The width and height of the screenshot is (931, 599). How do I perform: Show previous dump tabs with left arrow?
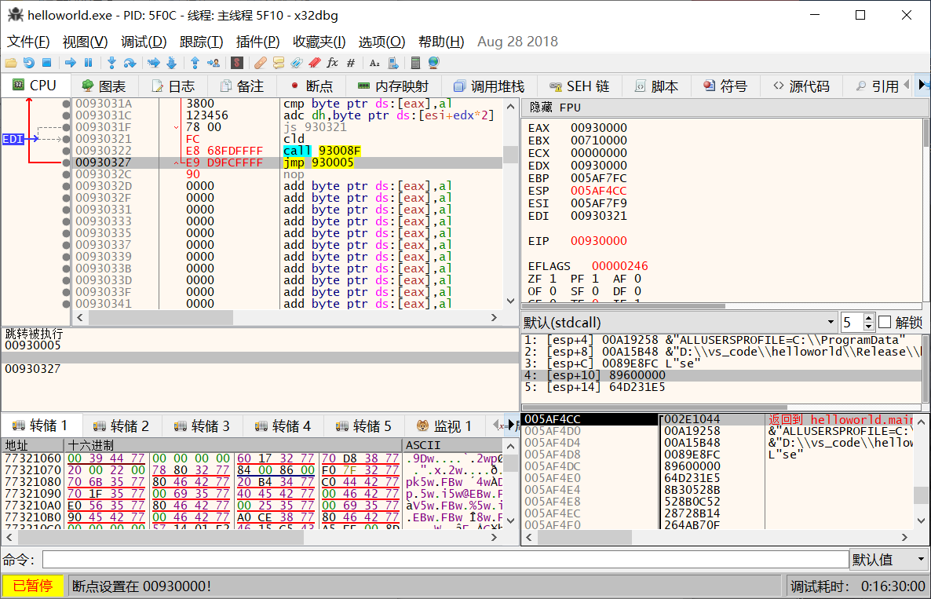[x=496, y=425]
